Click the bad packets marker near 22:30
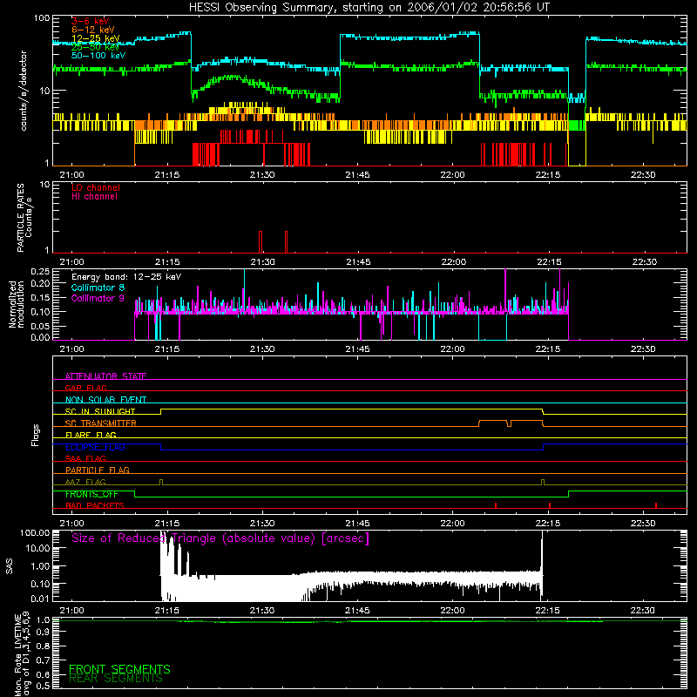The image size is (697, 697). pos(656,505)
